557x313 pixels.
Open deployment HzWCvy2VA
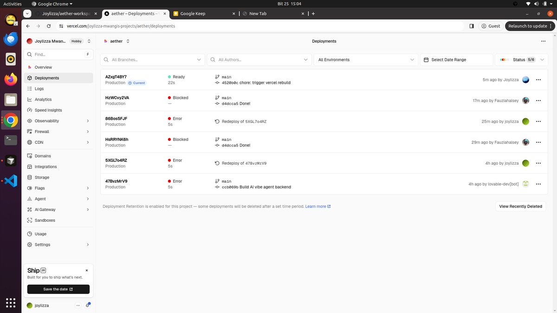117,98
